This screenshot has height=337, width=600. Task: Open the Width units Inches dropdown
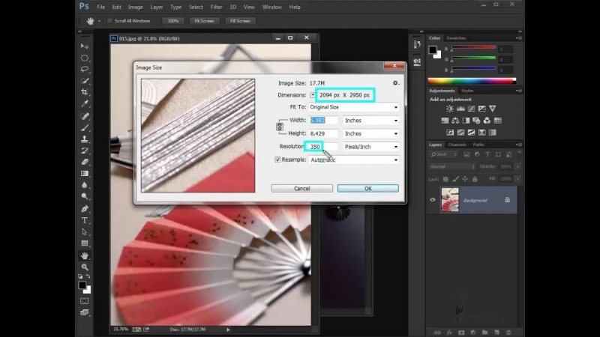370,120
